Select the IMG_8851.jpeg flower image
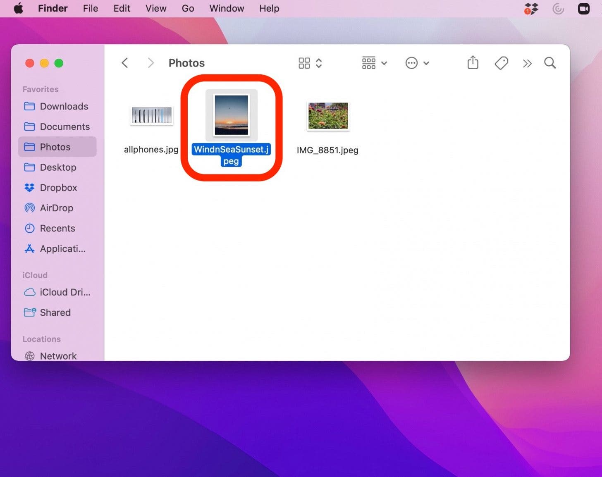Viewport: 602px width, 477px height. click(x=328, y=116)
